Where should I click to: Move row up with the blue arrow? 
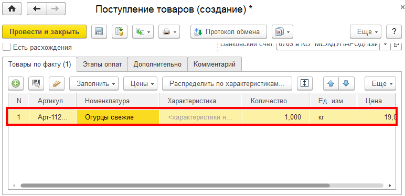(331, 83)
